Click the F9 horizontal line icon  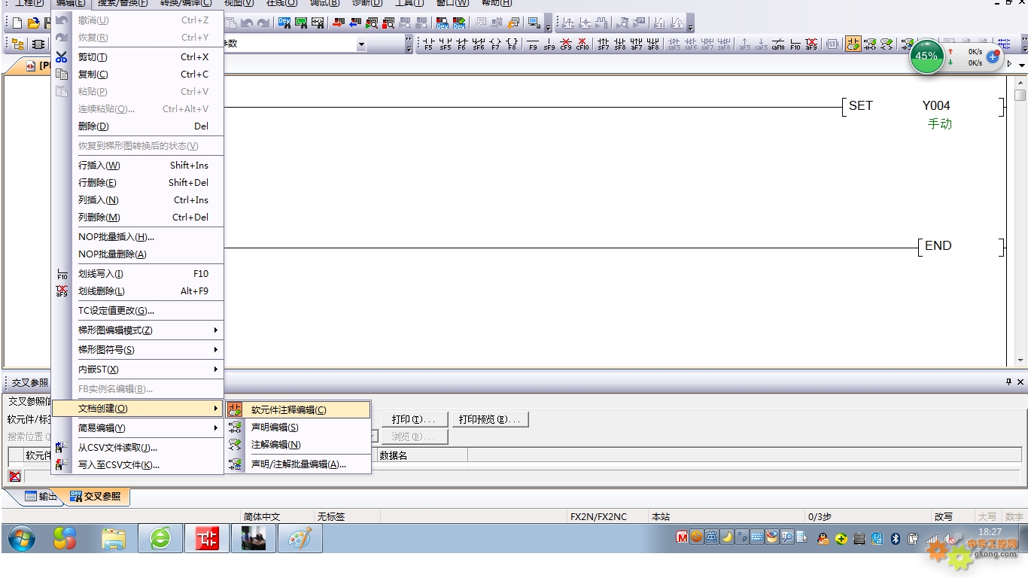533,44
